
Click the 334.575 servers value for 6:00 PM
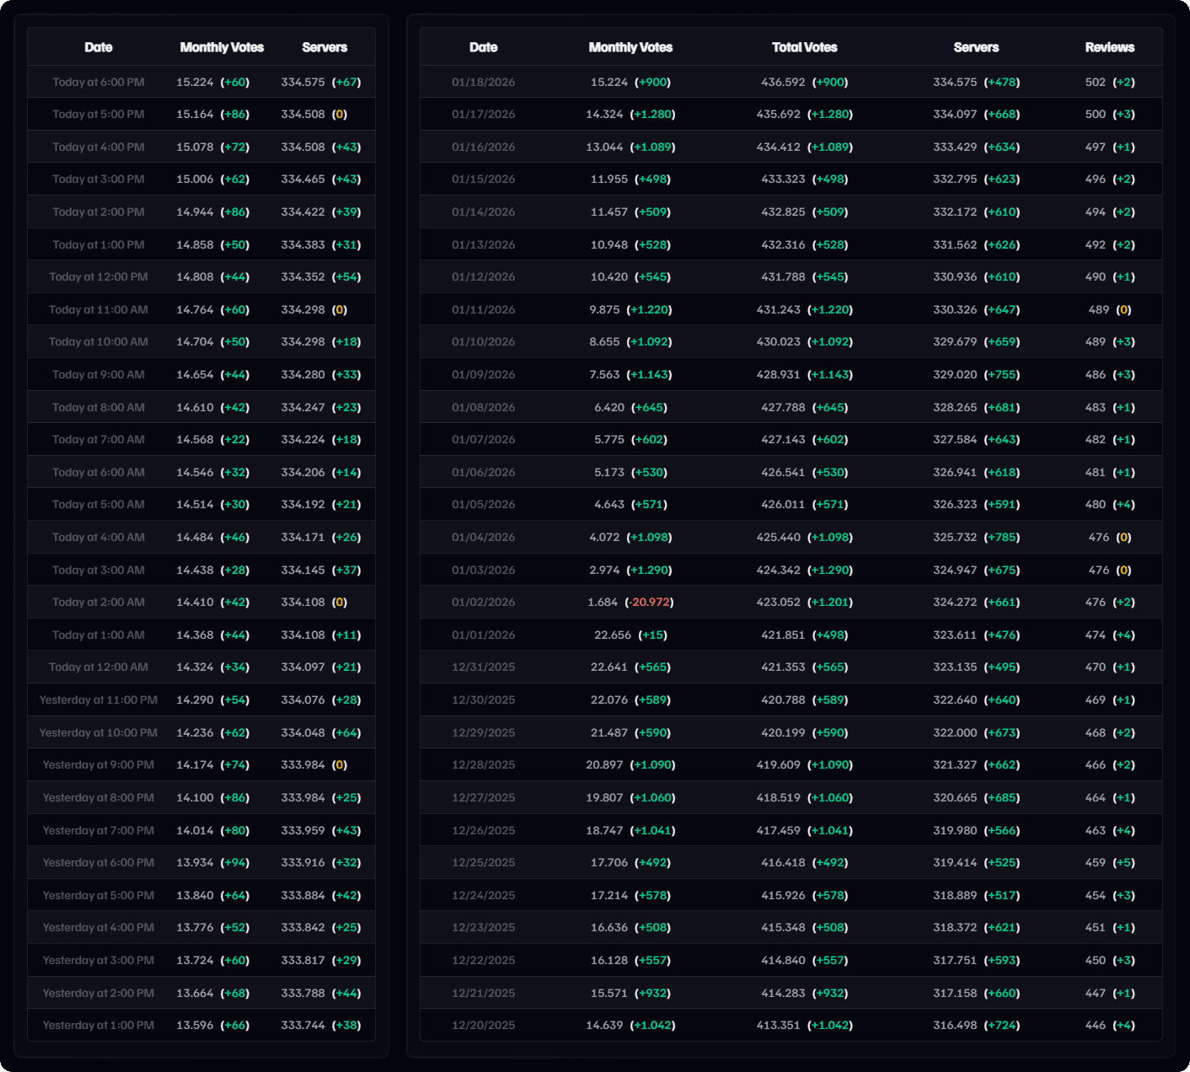[303, 82]
